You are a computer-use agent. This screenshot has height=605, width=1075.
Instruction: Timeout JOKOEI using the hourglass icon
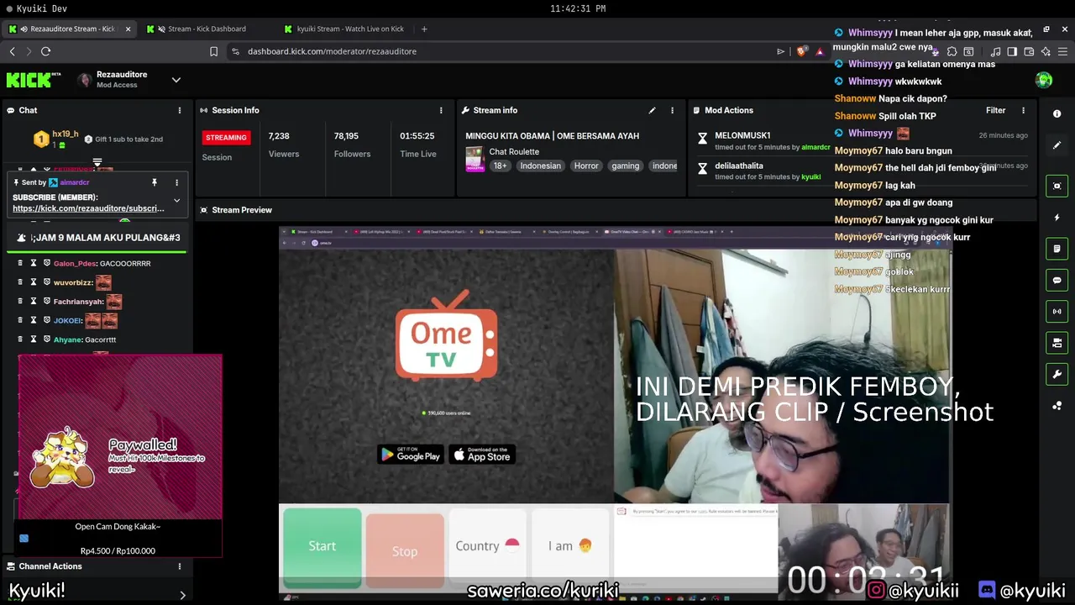34,320
